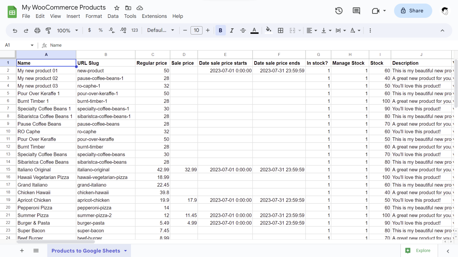This screenshot has height=257, width=458.
Task: Click the Share button
Action: tap(413, 10)
